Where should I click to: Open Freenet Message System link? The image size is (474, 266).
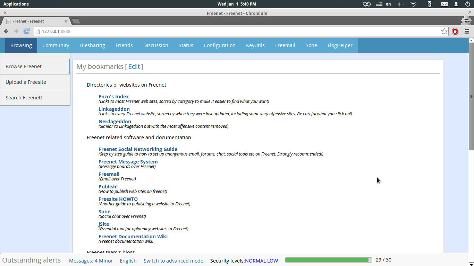(x=128, y=162)
